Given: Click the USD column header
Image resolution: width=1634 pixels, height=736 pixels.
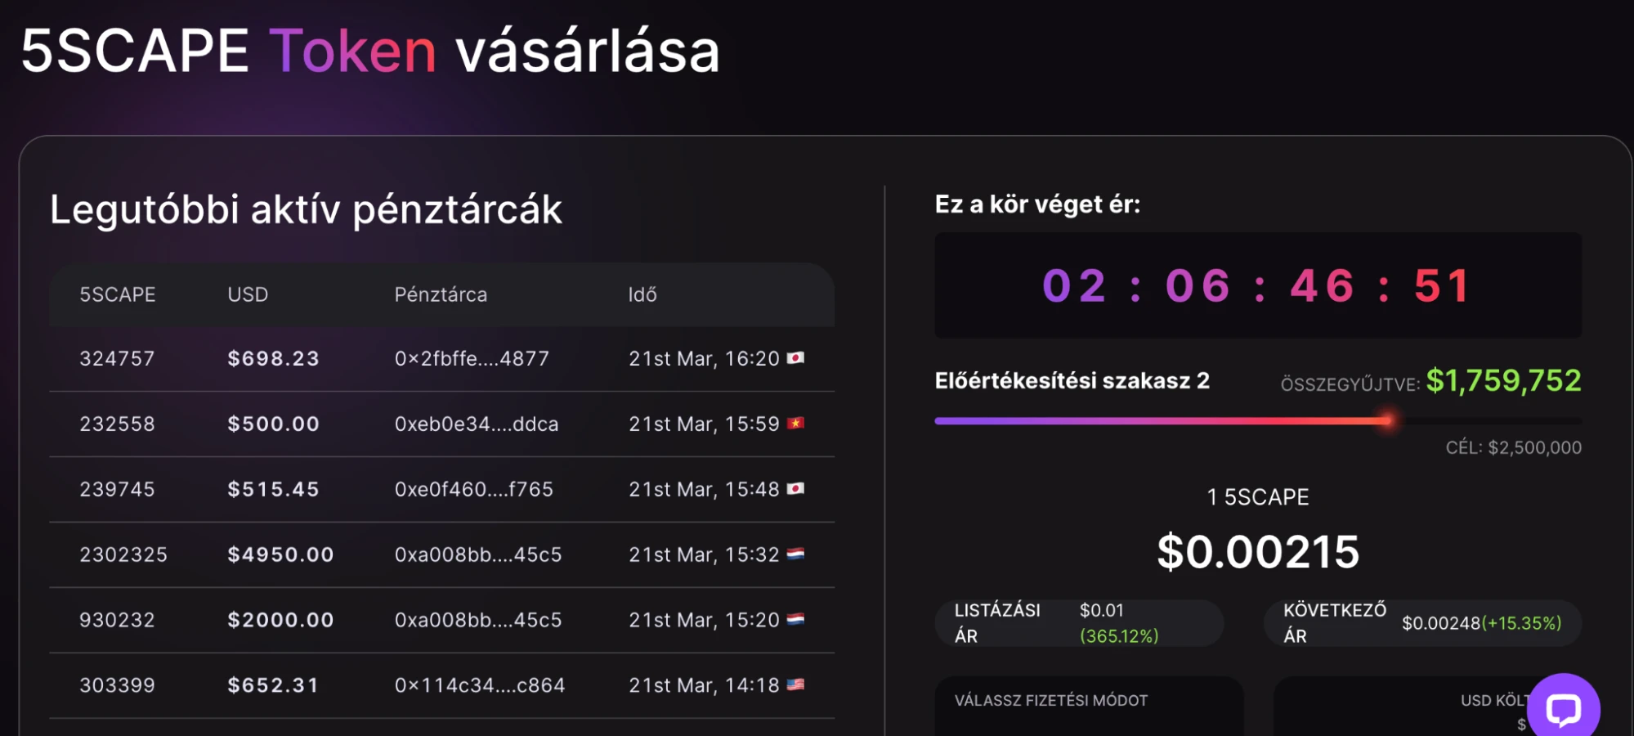Looking at the screenshot, I should [248, 294].
